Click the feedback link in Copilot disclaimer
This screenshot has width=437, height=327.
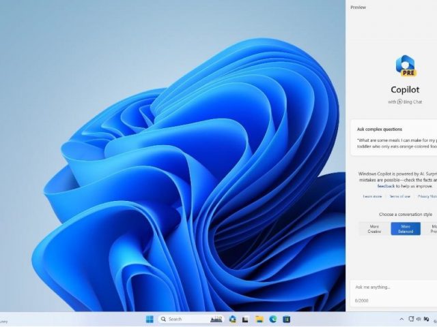(x=386, y=186)
